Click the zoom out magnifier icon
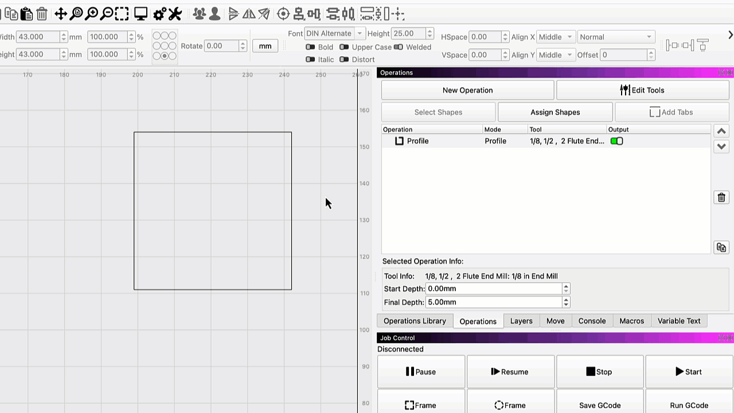 tap(107, 14)
